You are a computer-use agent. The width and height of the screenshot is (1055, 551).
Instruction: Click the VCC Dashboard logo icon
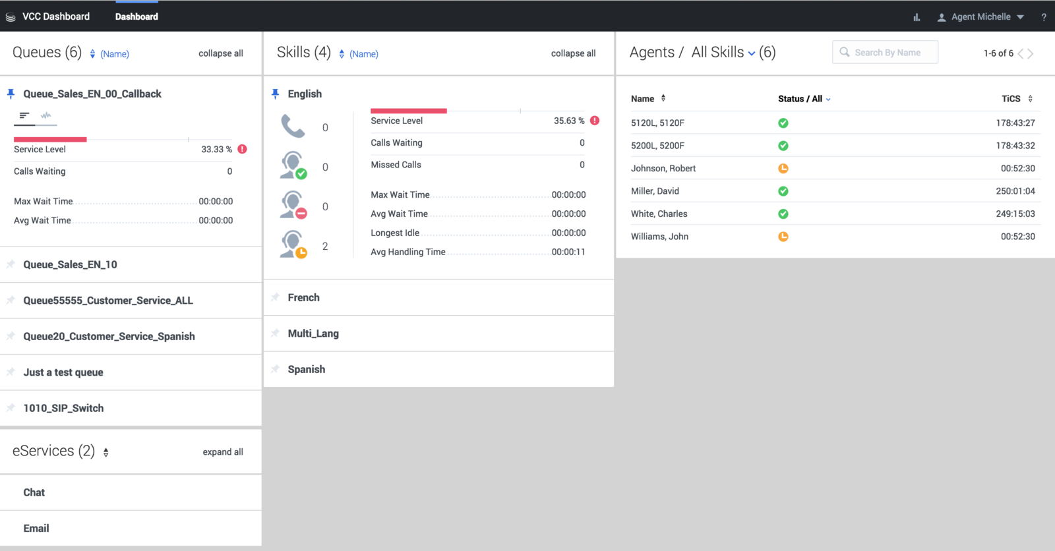tap(11, 17)
